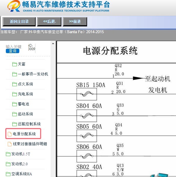Select the 天窗 tree label
Viewport: 176px width, 177px height.
coord(22,64)
